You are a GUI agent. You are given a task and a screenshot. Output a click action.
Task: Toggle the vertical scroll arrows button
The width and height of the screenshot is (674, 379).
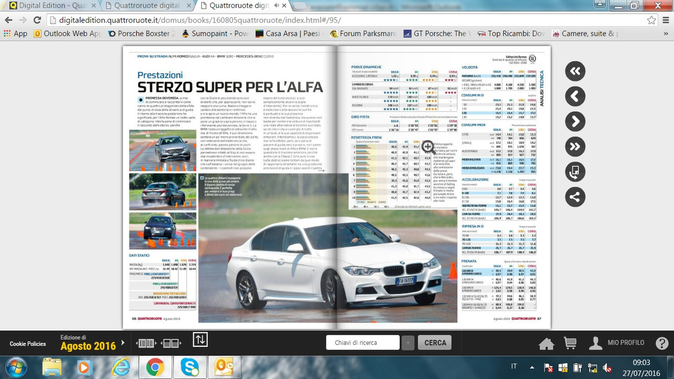tap(200, 340)
